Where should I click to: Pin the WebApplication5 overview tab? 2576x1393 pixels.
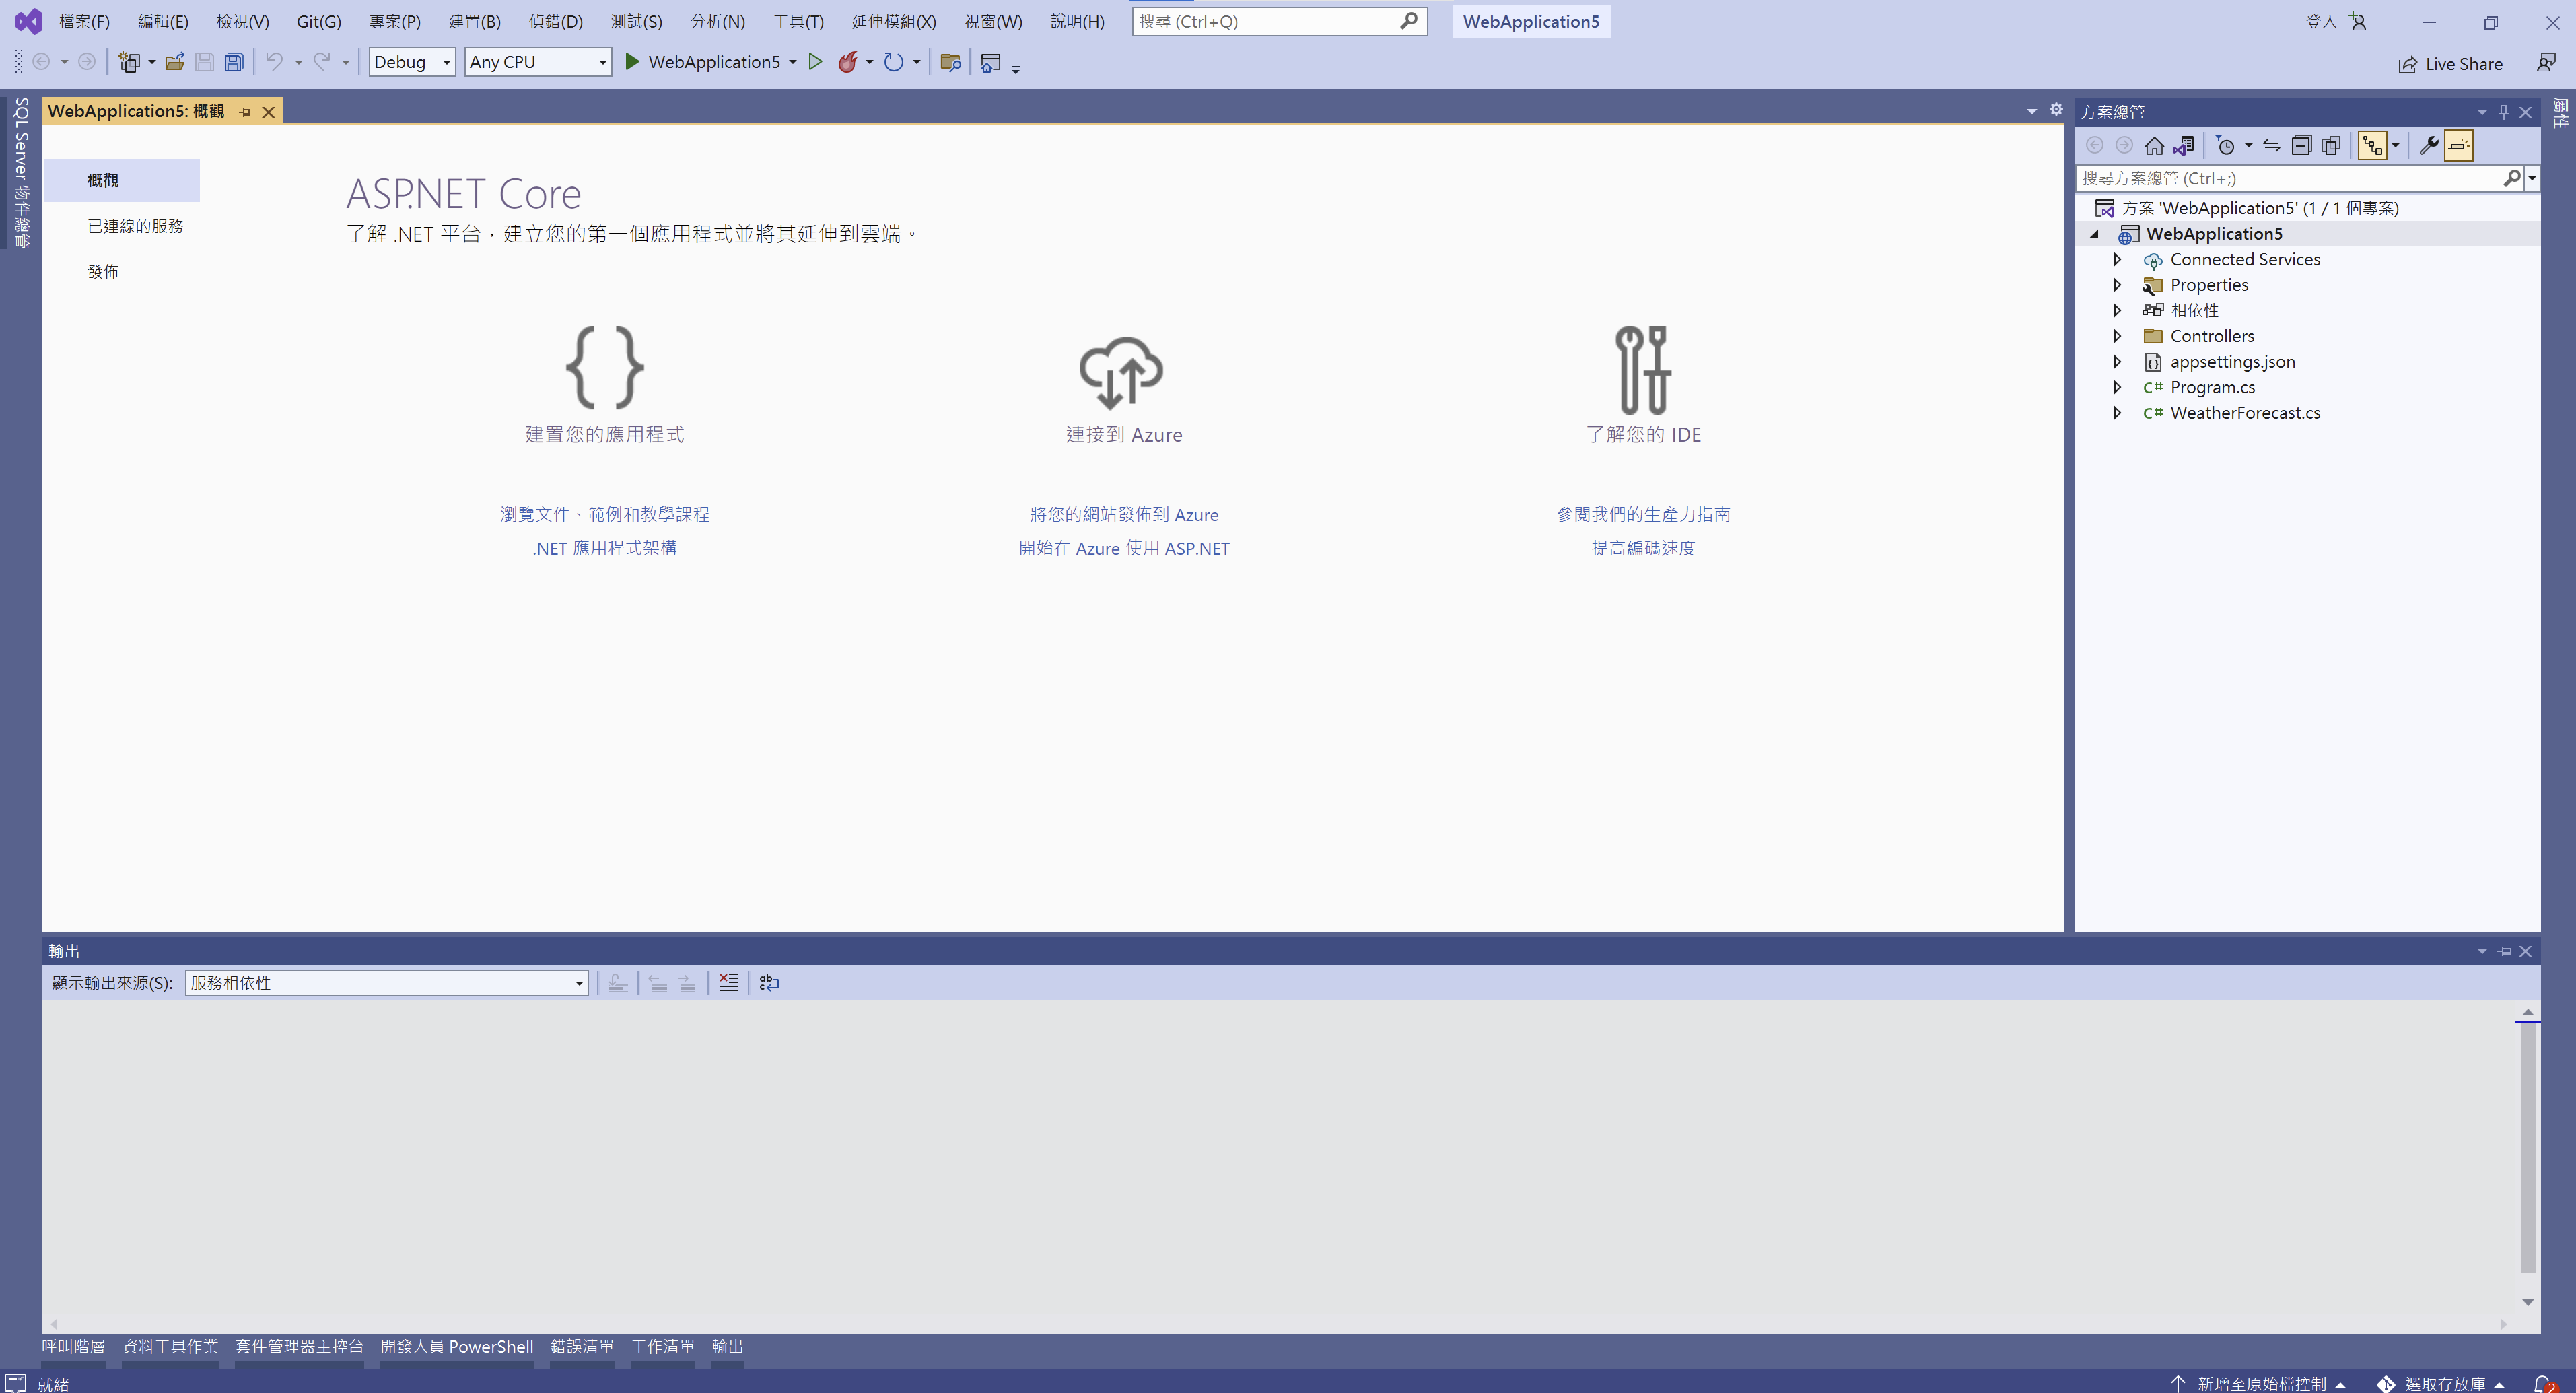pos(244,111)
